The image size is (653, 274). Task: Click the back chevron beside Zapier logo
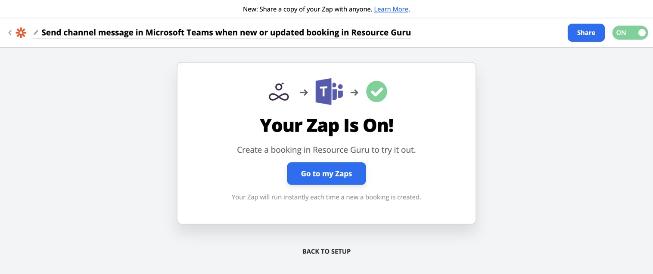(10, 33)
